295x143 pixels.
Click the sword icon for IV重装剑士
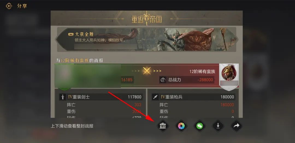point(63,97)
